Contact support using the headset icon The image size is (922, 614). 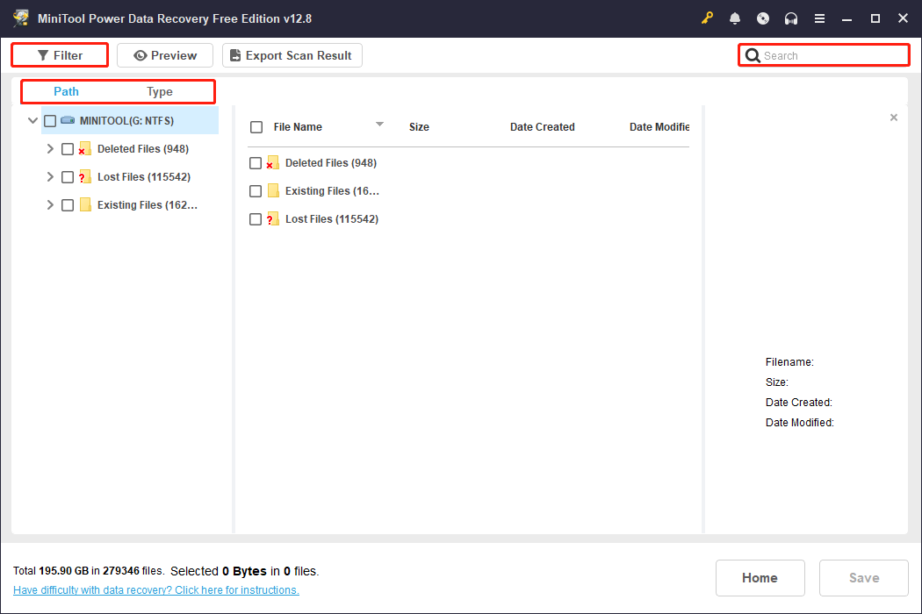pos(791,18)
